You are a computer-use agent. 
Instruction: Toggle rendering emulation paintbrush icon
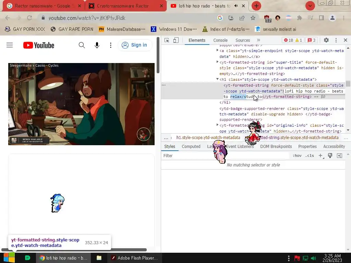pyautogui.click(x=330, y=155)
